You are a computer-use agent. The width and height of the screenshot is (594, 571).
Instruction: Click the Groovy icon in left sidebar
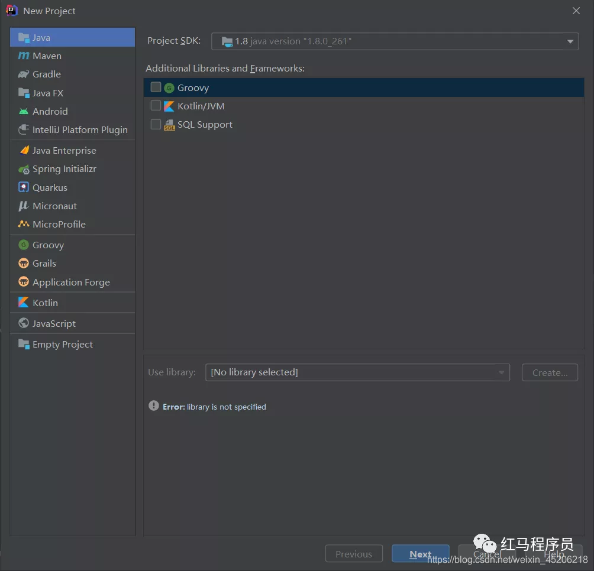point(24,245)
